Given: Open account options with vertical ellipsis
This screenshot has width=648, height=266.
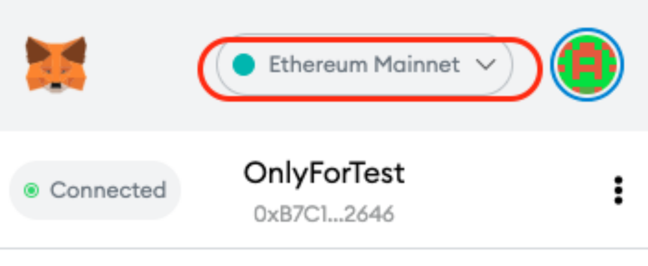Looking at the screenshot, I should coord(618,191).
